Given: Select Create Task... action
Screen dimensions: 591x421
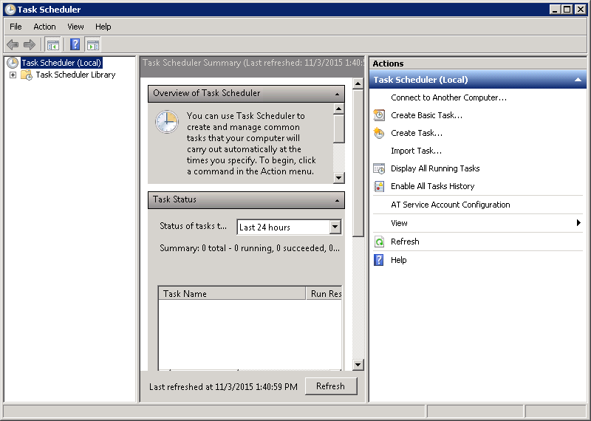Looking at the screenshot, I should pyautogui.click(x=417, y=133).
